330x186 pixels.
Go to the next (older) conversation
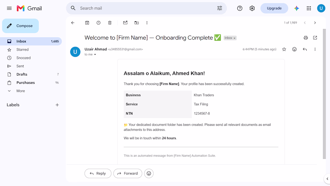pos(315,23)
